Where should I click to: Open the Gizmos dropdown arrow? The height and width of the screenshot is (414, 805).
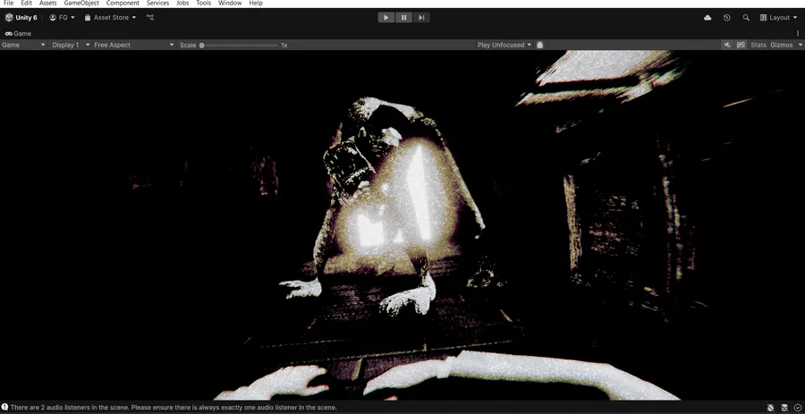pos(800,45)
